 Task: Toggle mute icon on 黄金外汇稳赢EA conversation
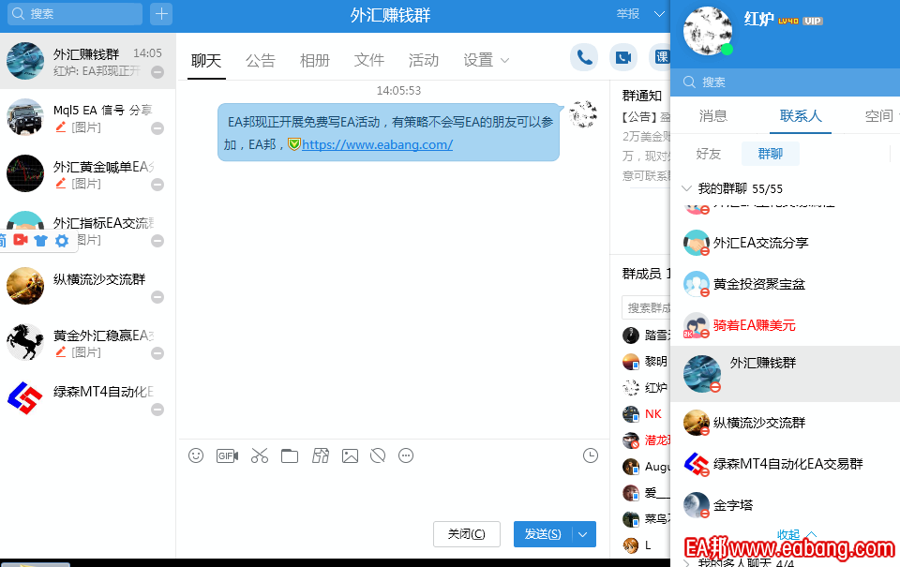click(x=157, y=353)
